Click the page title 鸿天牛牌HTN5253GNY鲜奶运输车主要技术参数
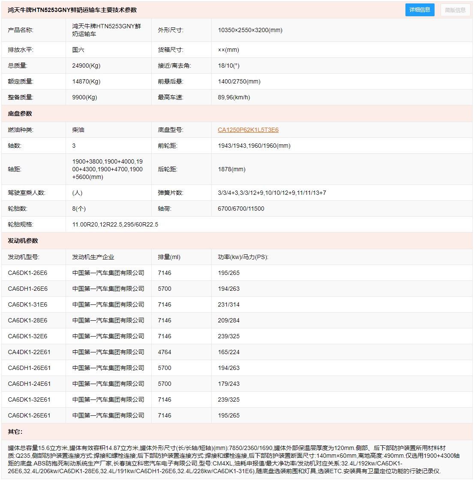 tap(72, 10)
